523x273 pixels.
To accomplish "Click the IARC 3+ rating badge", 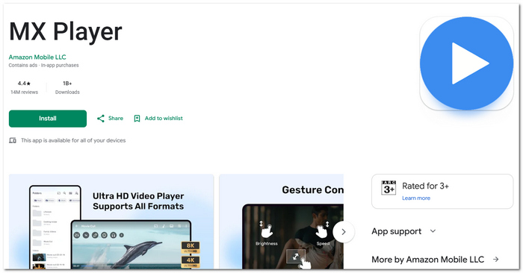I will [x=389, y=188].
